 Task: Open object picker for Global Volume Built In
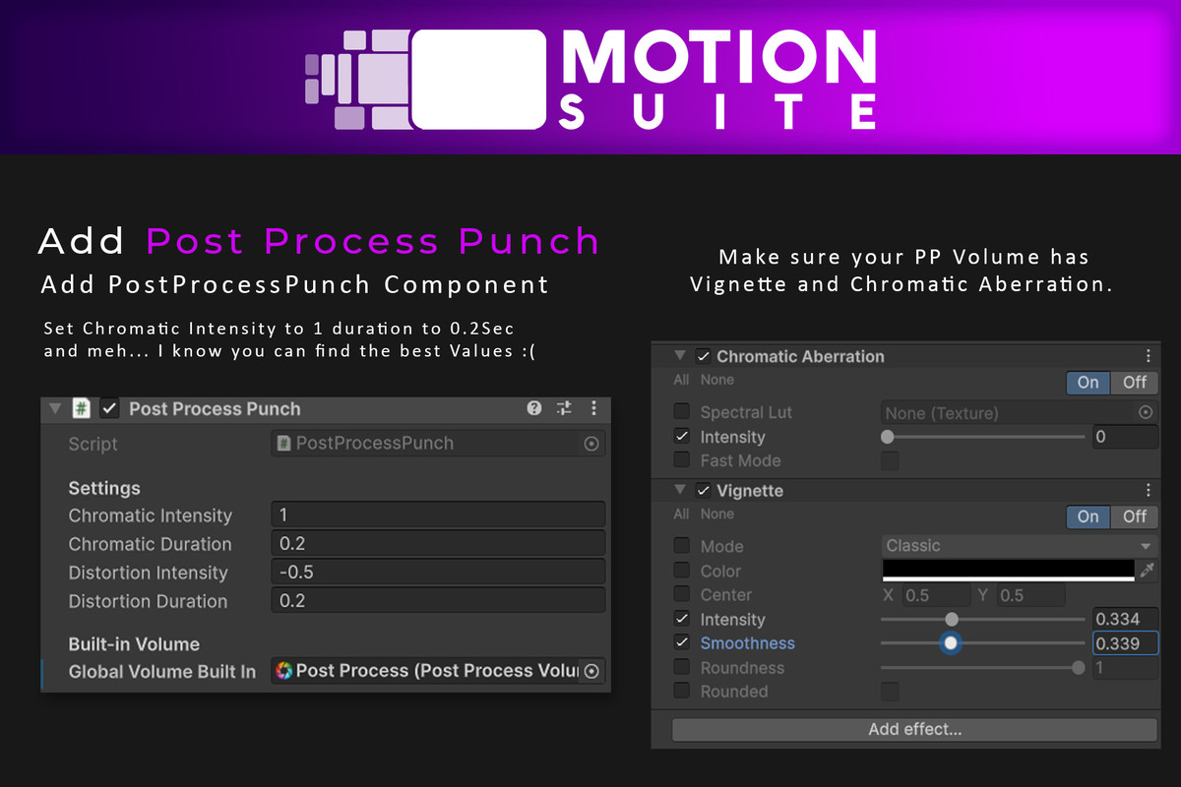click(591, 671)
